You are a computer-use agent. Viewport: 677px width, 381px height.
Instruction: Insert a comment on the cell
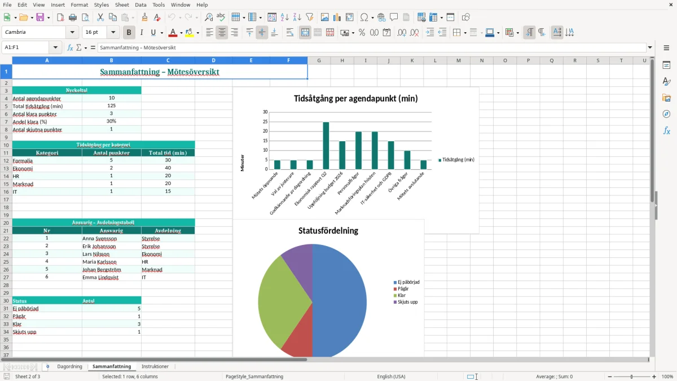(x=394, y=17)
